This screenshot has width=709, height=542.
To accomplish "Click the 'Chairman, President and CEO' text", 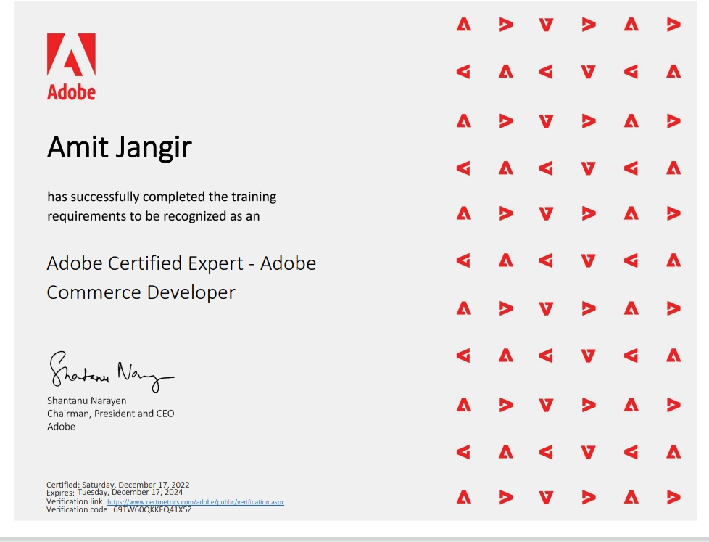I will (x=110, y=414).
